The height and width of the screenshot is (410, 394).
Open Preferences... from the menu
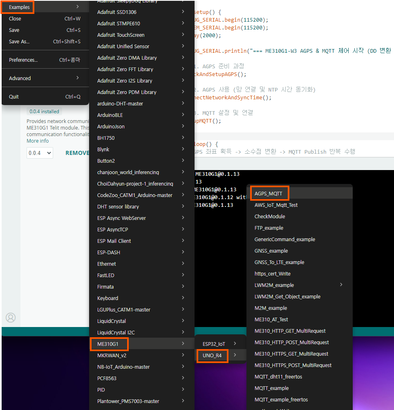45,60
